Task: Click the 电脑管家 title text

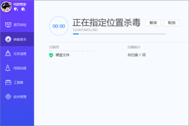Action: coord(20,4)
